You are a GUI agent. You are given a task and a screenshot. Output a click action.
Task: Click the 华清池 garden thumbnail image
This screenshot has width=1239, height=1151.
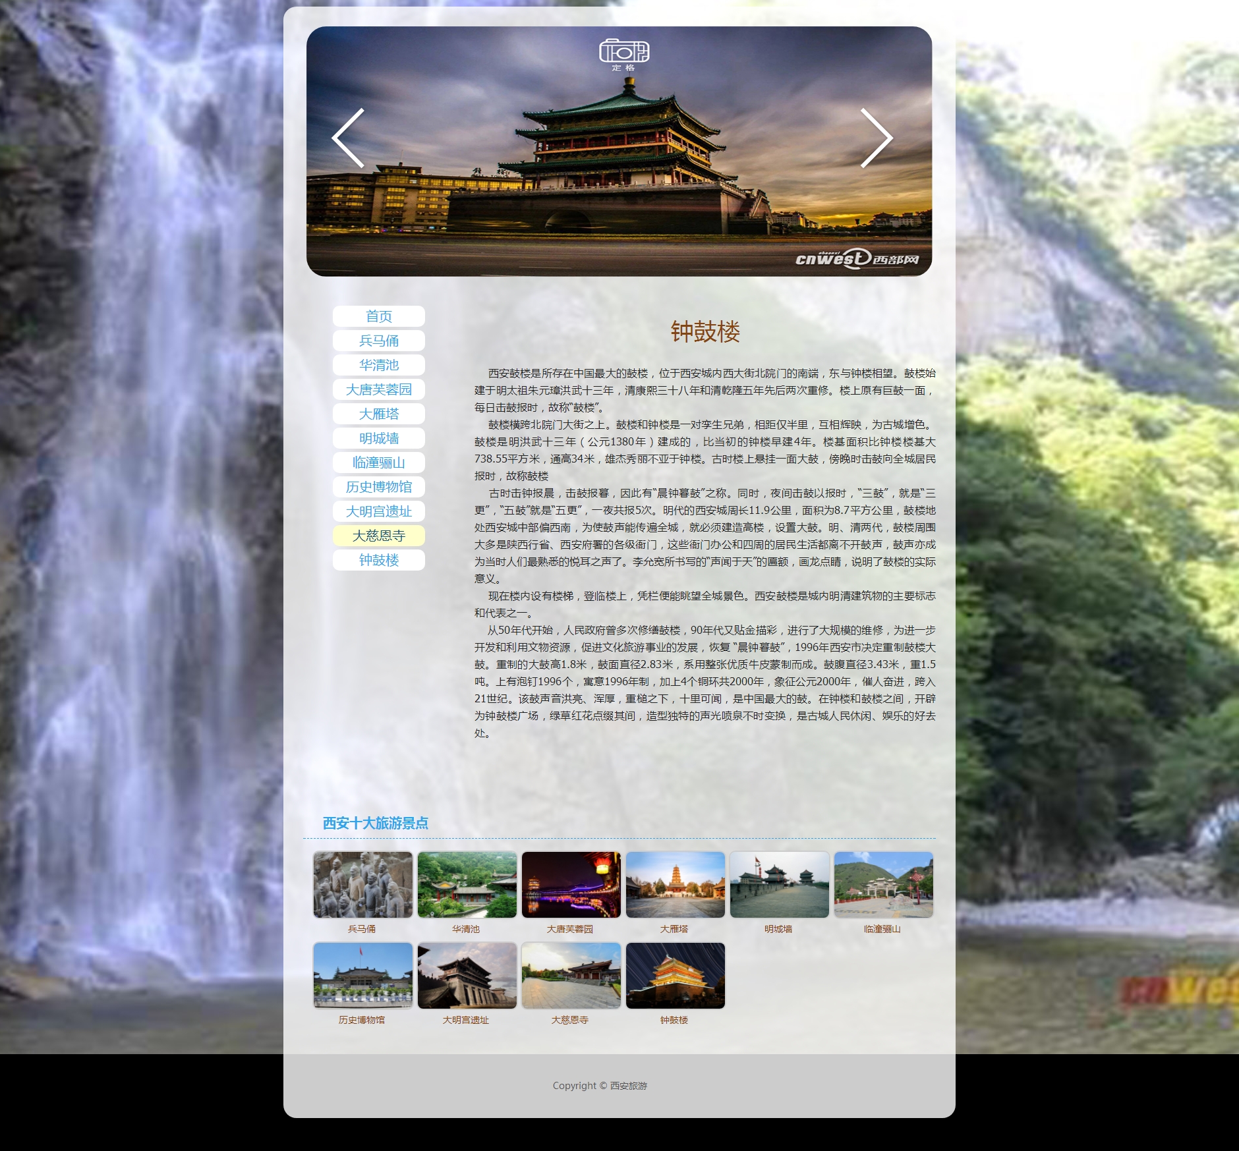[x=467, y=884]
